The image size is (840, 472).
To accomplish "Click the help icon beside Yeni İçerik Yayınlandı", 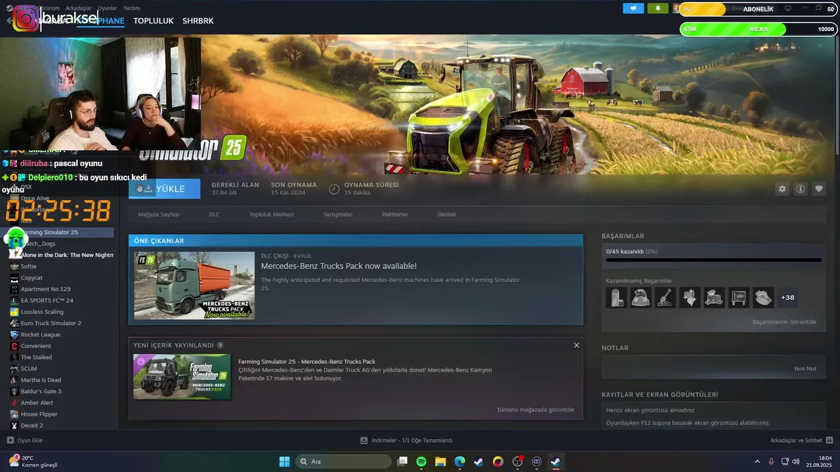I will pos(220,345).
